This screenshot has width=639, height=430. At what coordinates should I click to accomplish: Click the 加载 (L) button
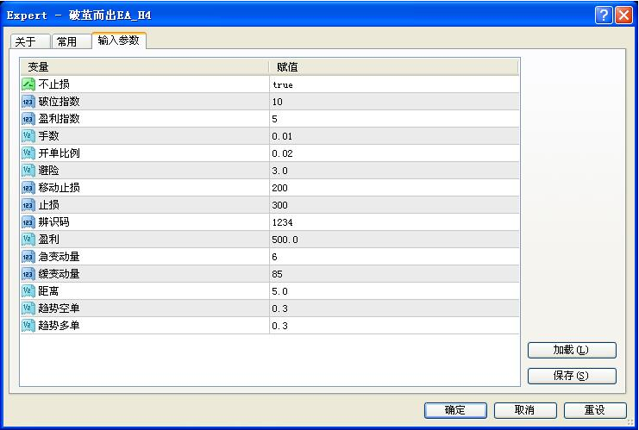[x=572, y=350]
